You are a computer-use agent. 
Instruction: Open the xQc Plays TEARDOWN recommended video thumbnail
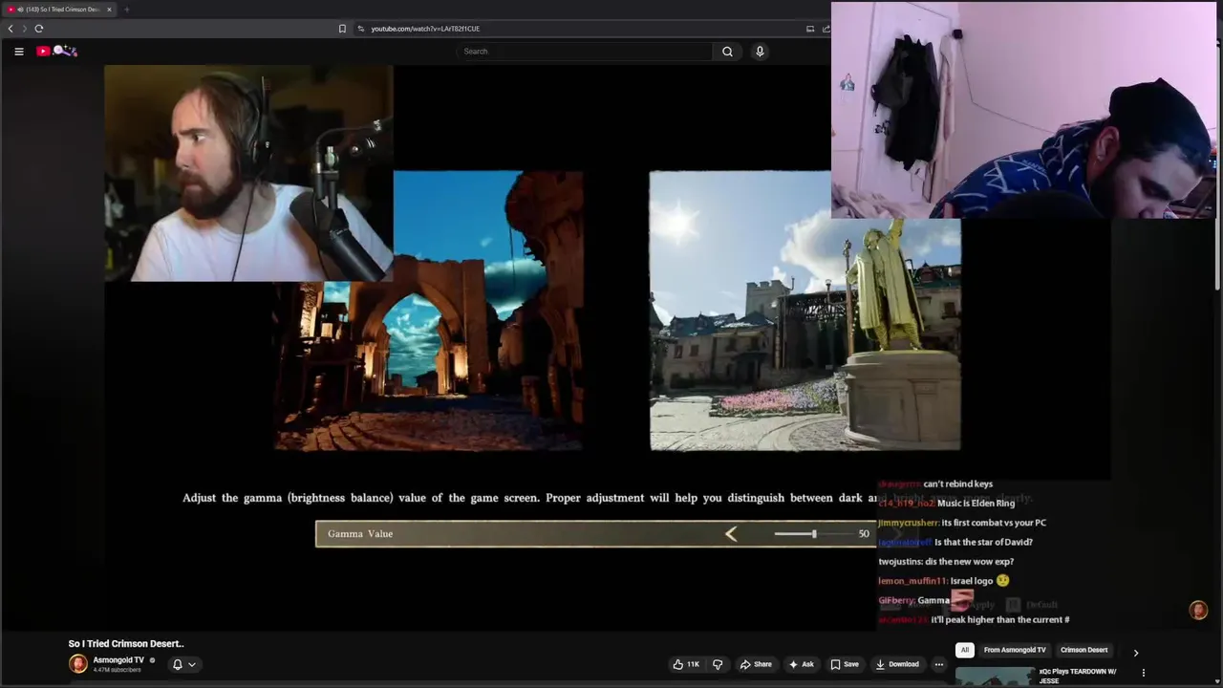(x=995, y=677)
